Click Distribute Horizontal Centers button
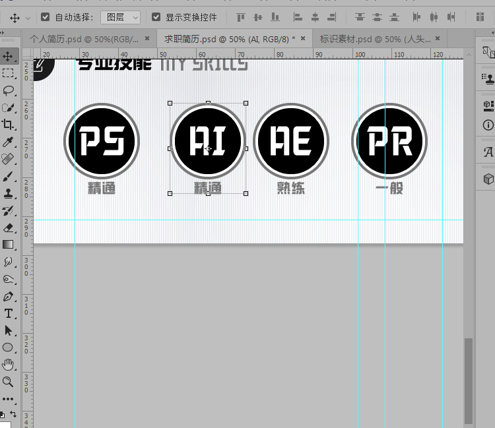The width and height of the screenshot is (495, 428). (434, 17)
